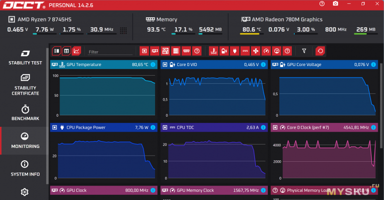The image size is (384, 200).
Task: Toggle storage sensors filter icon
Action: pyautogui.click(x=176, y=51)
